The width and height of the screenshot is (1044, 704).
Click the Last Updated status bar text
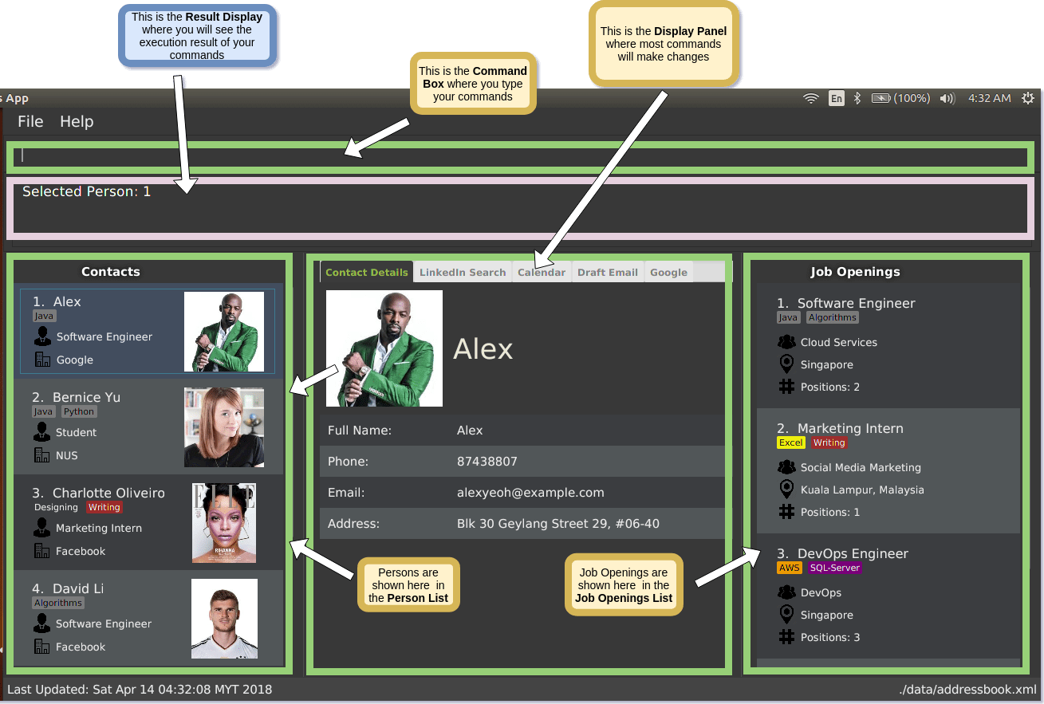(x=140, y=689)
